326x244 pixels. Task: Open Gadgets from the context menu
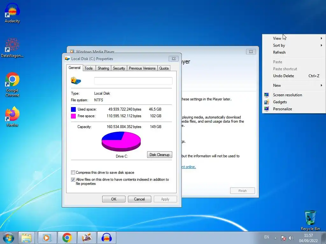click(x=294, y=102)
